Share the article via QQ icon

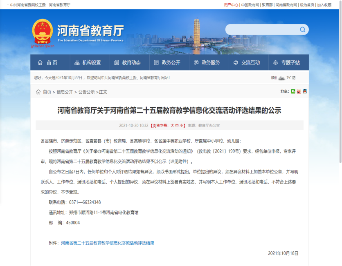point(304,91)
